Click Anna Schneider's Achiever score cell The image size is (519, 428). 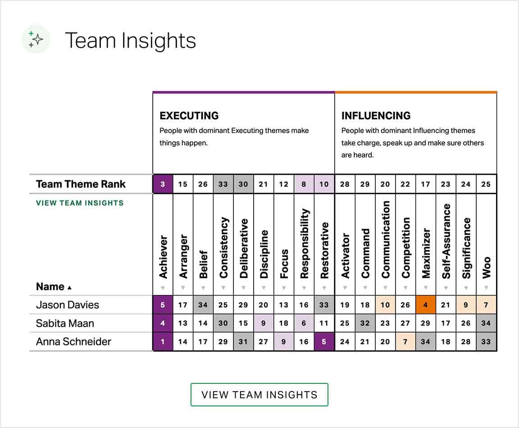(x=162, y=341)
